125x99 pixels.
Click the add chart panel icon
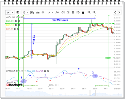(18, 12)
